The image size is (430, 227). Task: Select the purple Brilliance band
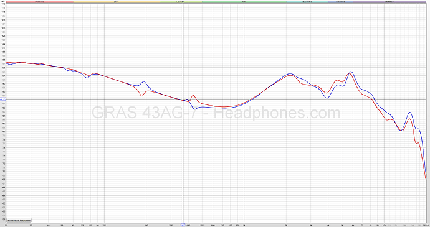tap(389, 2)
